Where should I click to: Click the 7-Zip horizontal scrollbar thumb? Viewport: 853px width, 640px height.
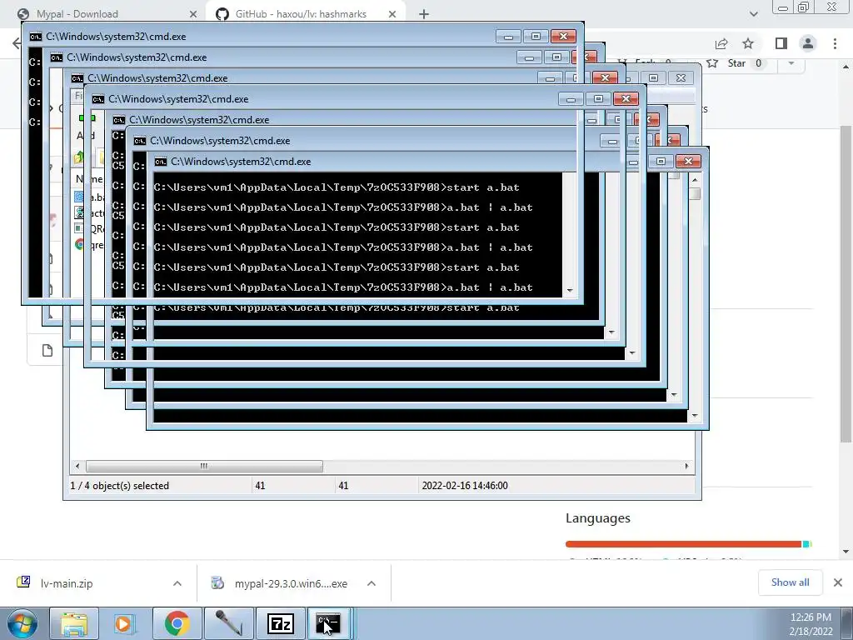[x=204, y=467]
